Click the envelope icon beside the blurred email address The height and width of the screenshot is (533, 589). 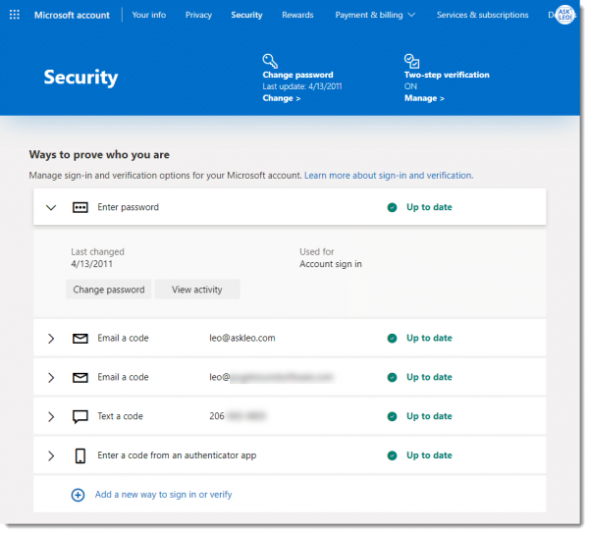tap(80, 377)
